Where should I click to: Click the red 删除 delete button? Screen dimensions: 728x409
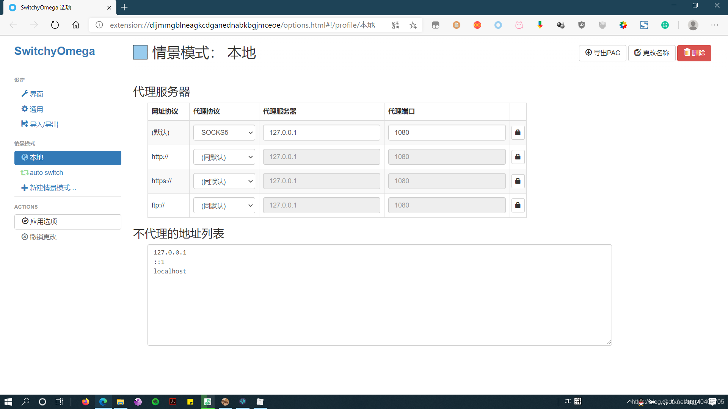coord(694,53)
